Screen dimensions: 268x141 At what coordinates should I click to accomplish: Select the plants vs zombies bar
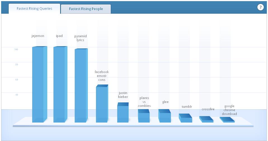pyautogui.click(x=144, y=117)
